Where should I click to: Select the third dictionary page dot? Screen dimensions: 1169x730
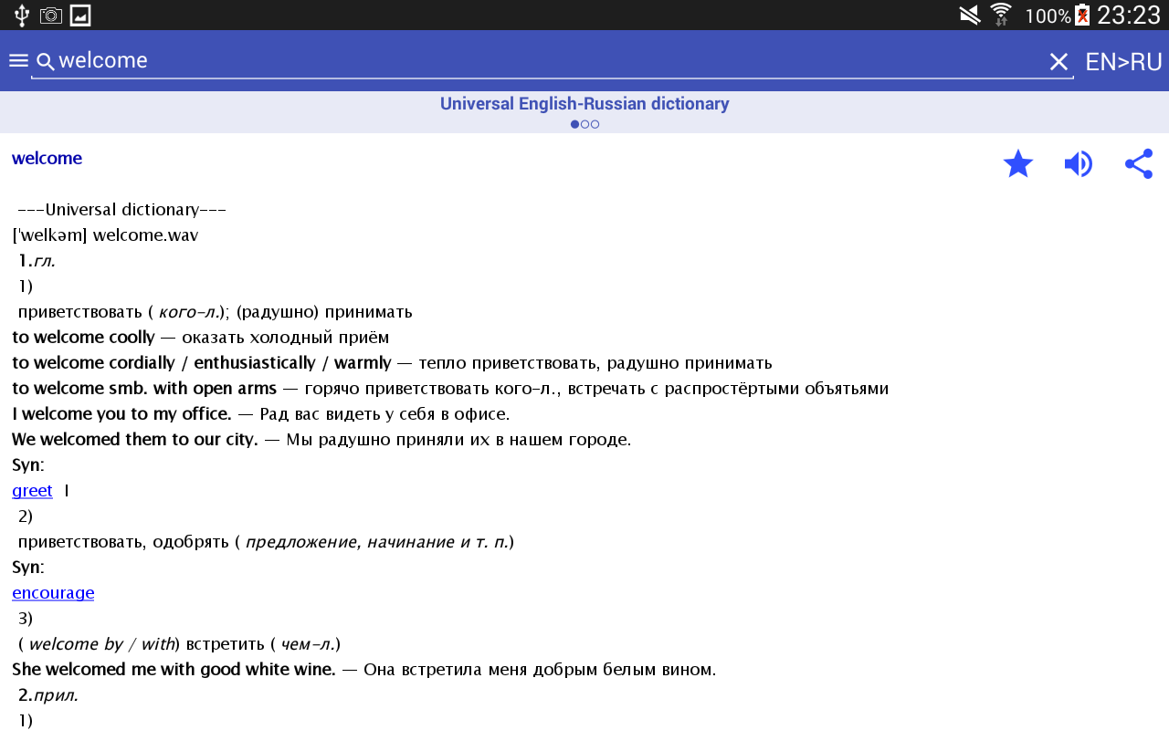595,124
